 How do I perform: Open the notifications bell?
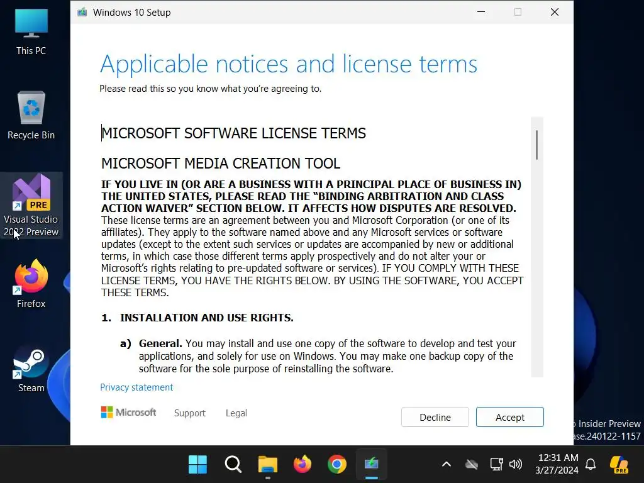(591, 465)
